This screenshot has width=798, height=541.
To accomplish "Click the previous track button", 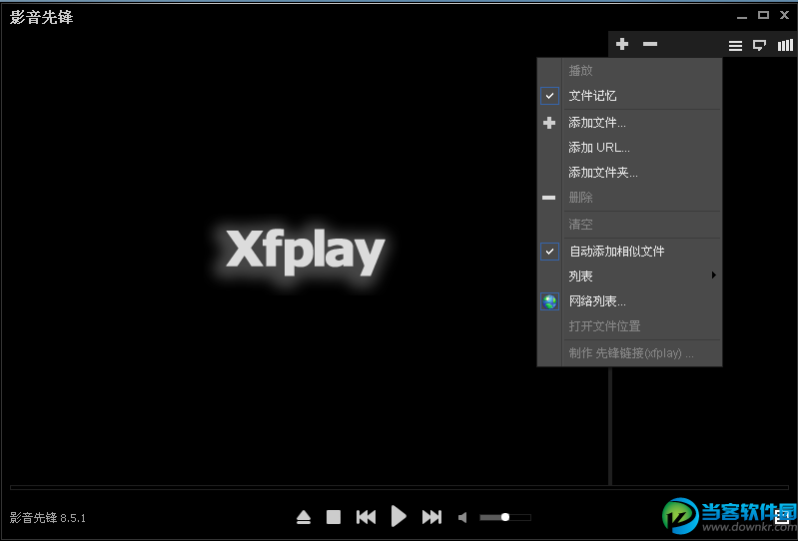I will (366, 517).
